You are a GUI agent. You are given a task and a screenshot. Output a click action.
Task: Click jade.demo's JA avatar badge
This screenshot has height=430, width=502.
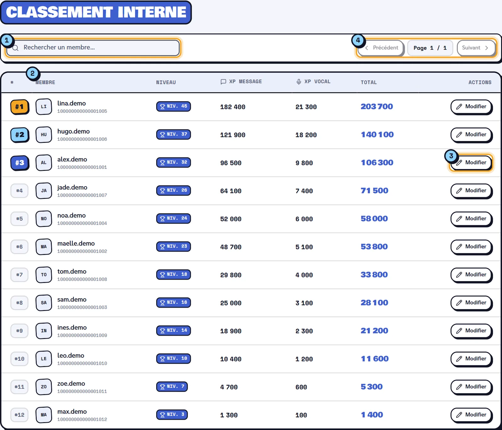(44, 190)
